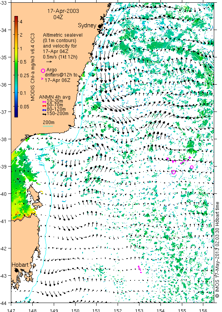
Task: Click the '150-200m' depth label
Action: 58,113
